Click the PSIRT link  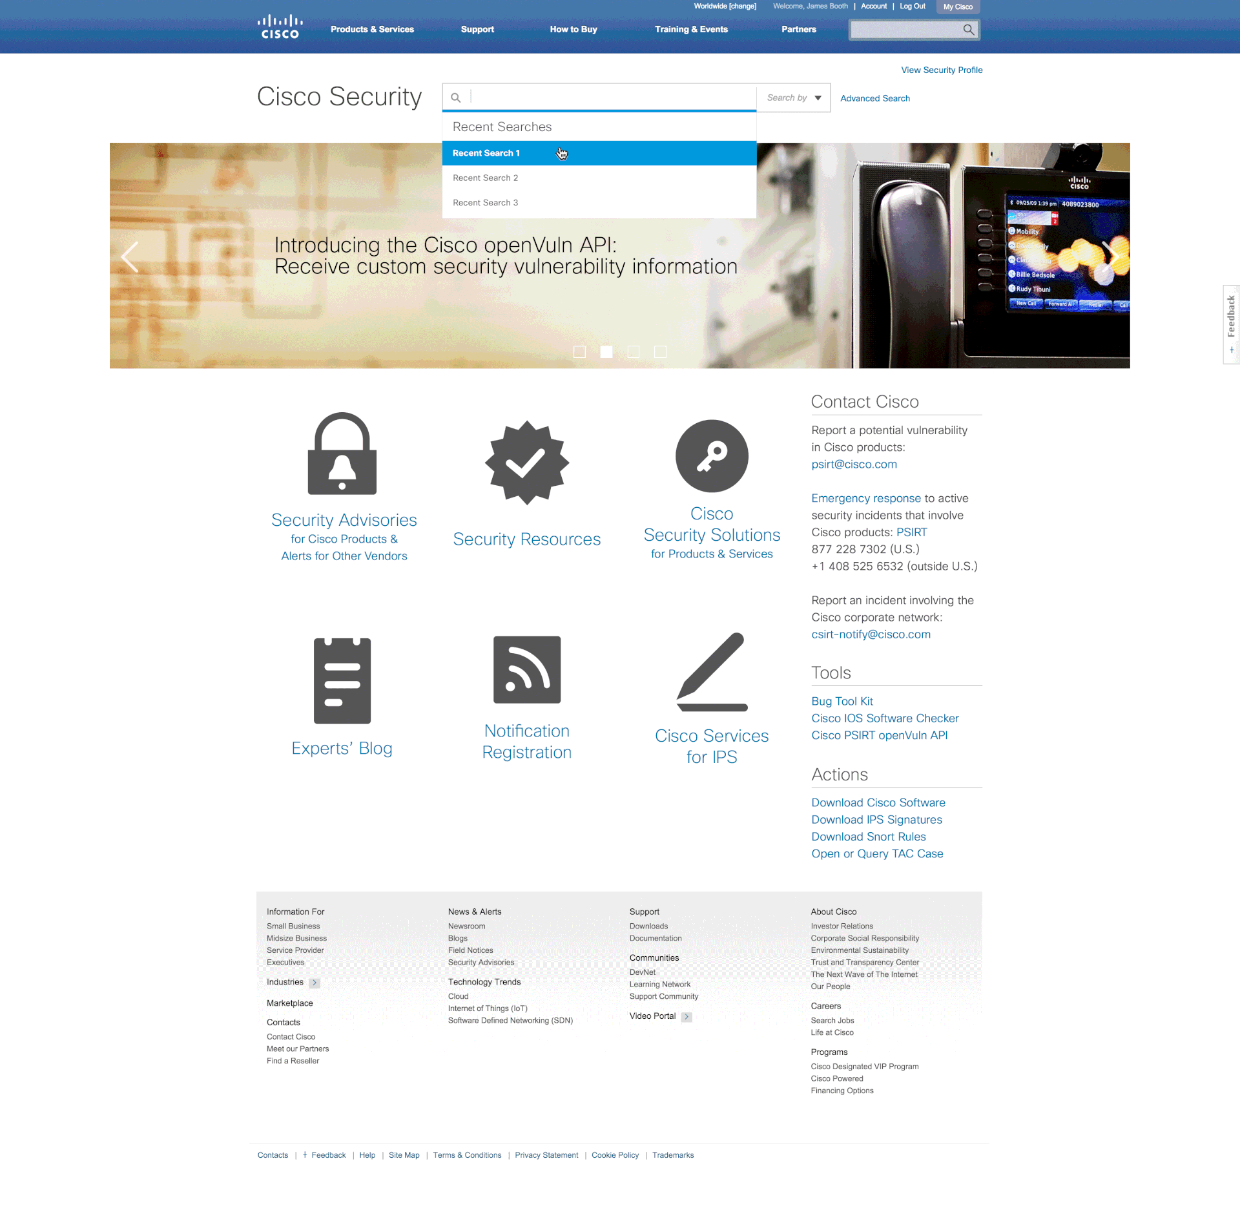pos(911,532)
